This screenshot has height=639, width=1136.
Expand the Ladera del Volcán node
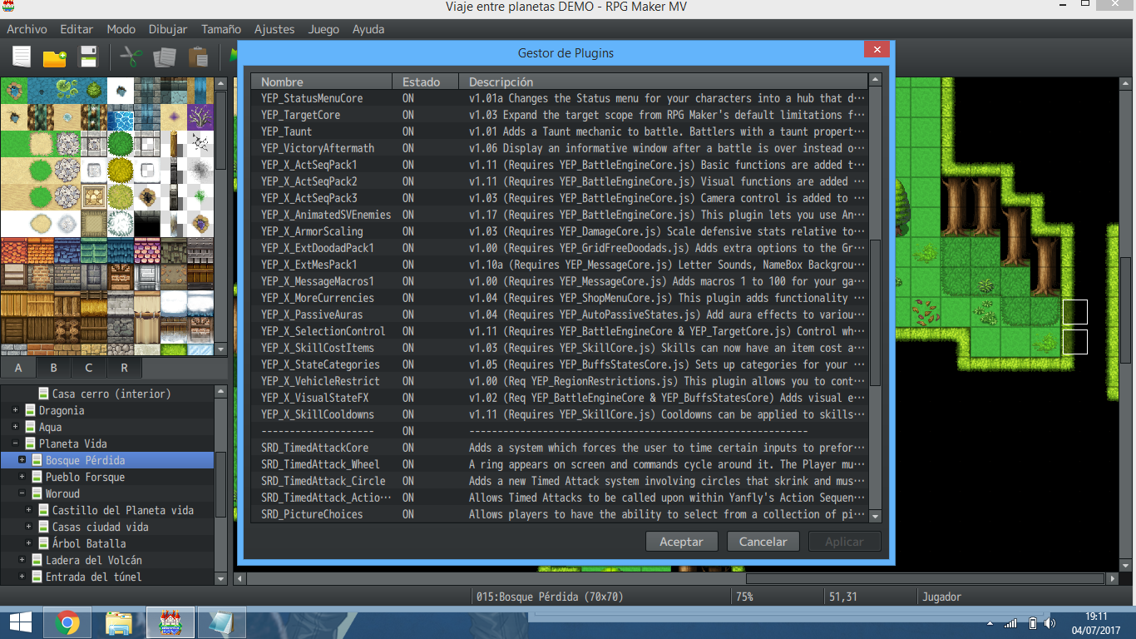[x=22, y=560]
